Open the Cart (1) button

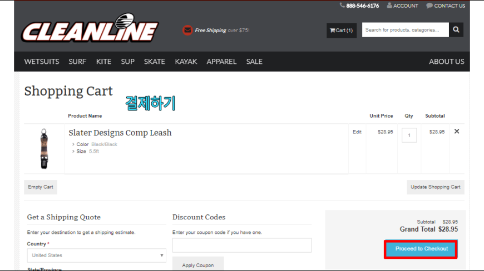pos(342,30)
